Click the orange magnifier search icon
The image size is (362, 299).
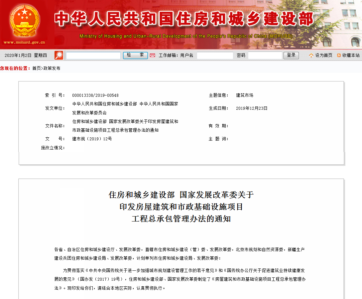pyautogui.click(x=59, y=55)
